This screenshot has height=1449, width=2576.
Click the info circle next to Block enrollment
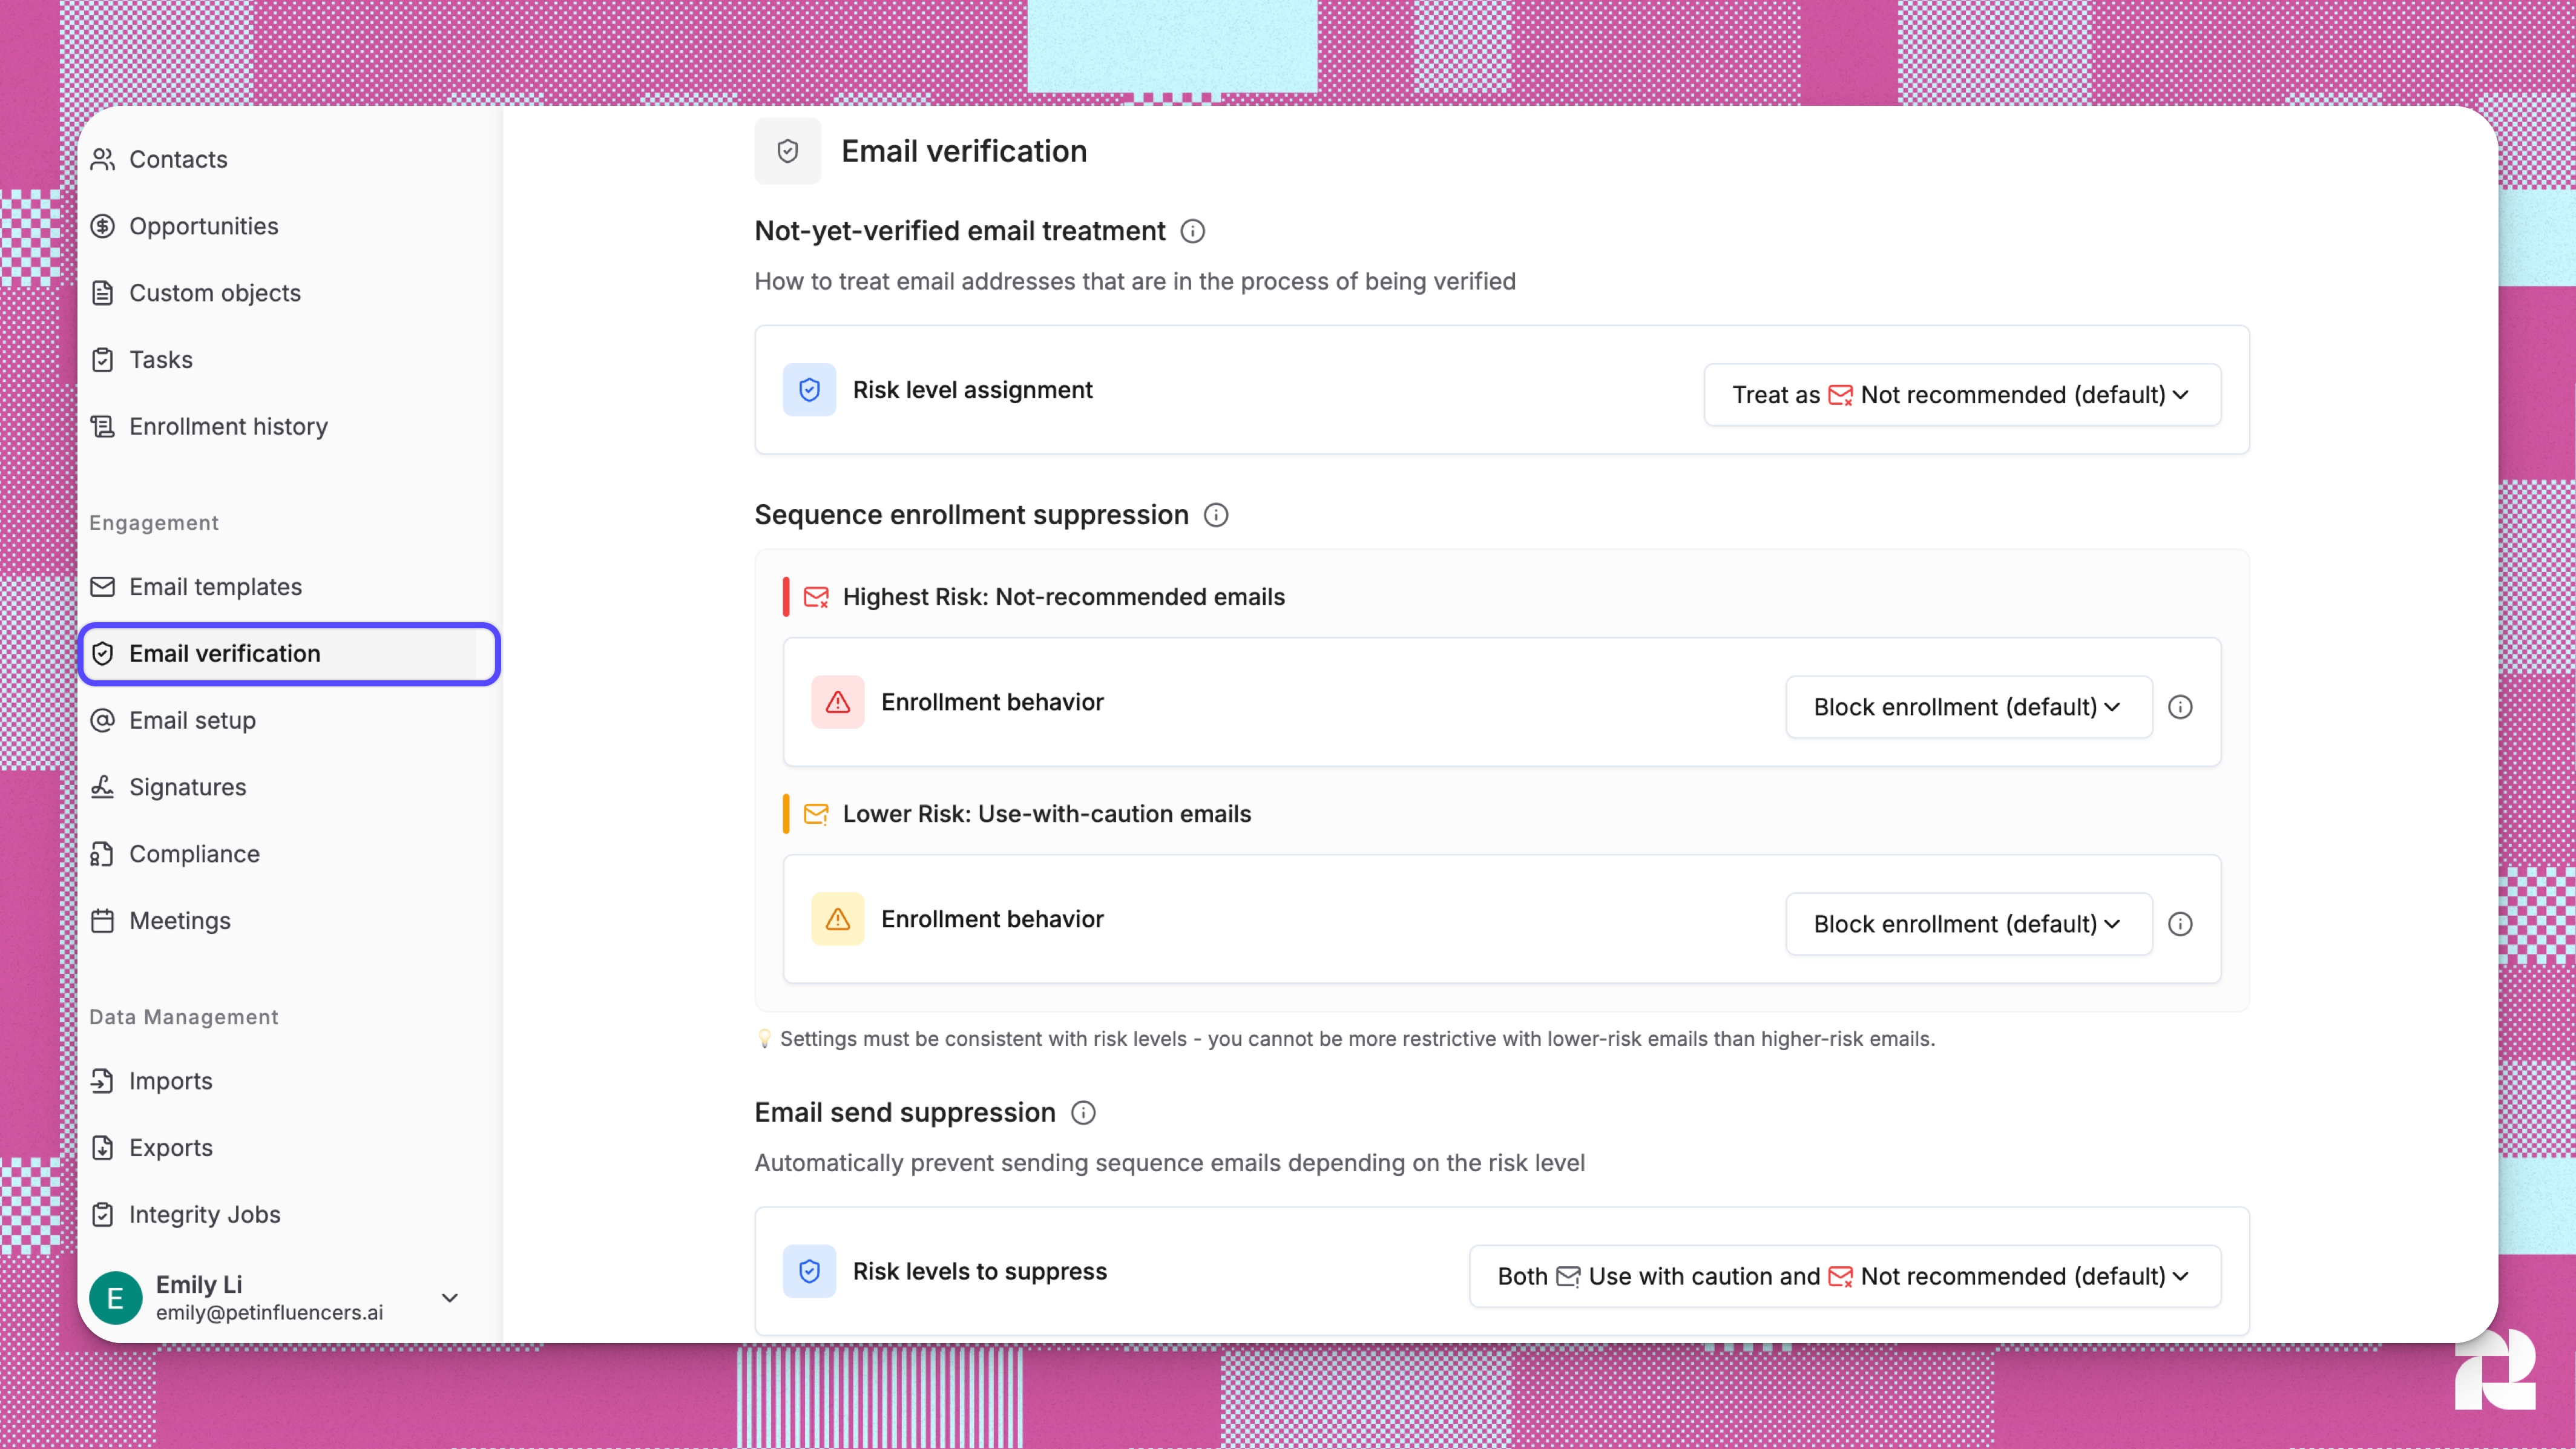2181,706
